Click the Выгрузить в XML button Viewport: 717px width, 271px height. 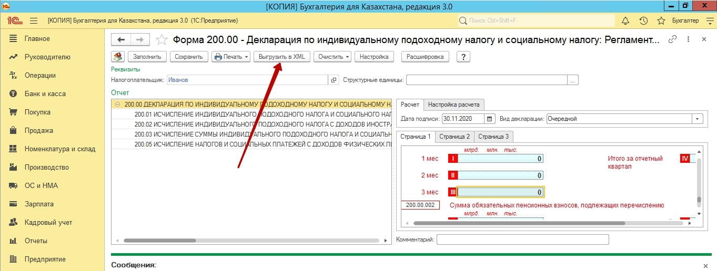click(282, 57)
